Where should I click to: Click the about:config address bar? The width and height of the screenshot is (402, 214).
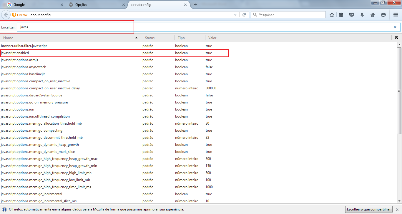[x=131, y=15]
